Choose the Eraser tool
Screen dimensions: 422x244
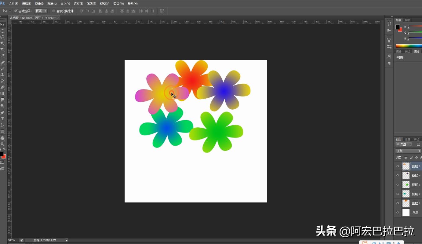click(x=3, y=88)
